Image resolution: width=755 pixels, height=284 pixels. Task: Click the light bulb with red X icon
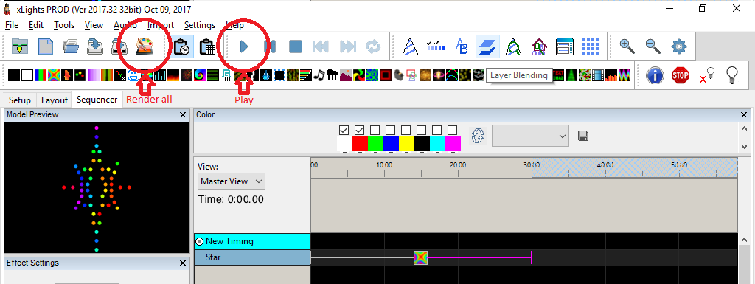[706, 75]
